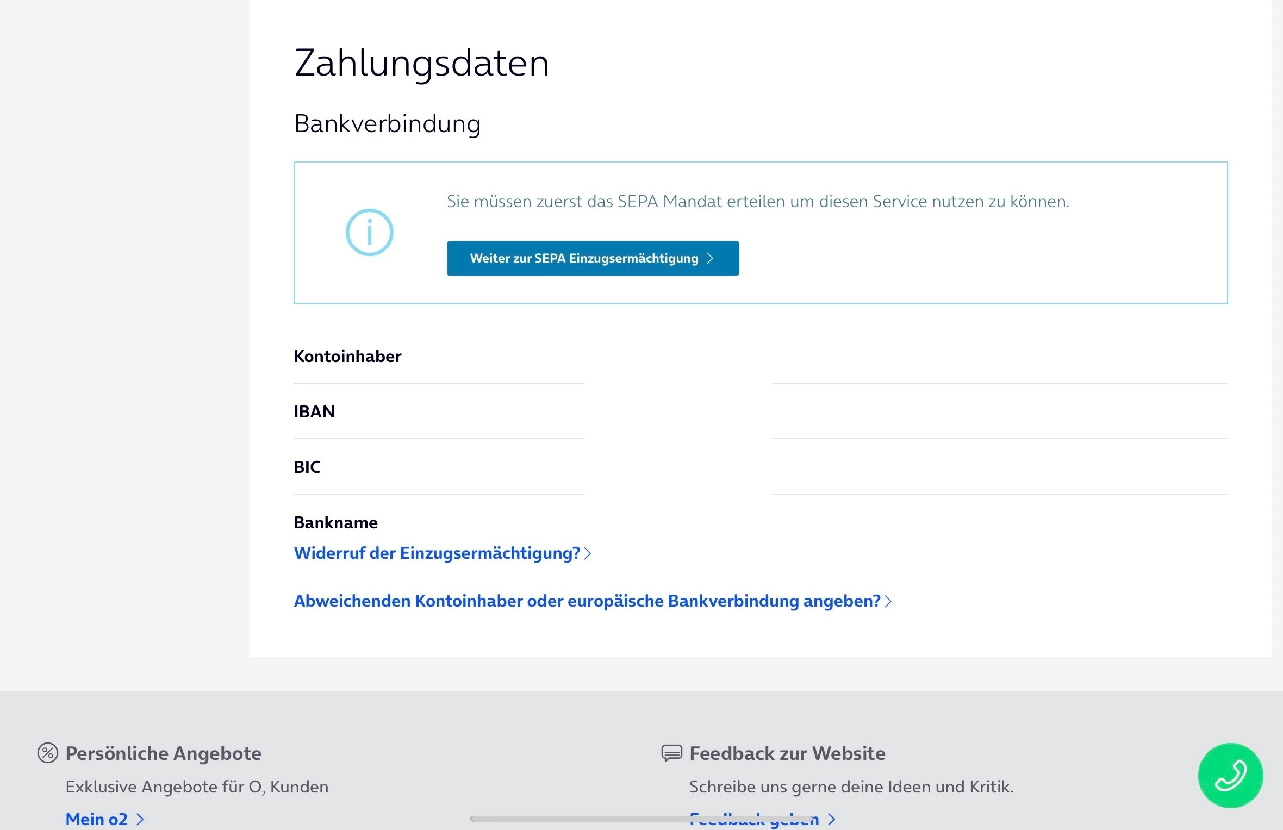Click the Persönliche Angebote heading
This screenshot has height=830, width=1283.
[x=163, y=753]
